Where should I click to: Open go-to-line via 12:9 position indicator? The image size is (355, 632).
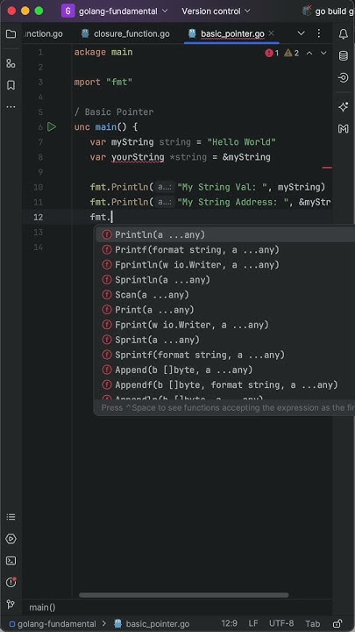(x=230, y=623)
